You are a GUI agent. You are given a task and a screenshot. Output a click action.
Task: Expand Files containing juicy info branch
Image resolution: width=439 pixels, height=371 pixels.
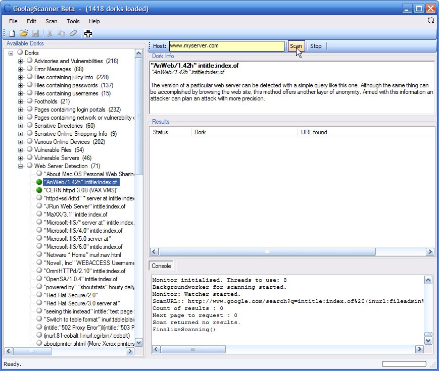click(x=20, y=77)
